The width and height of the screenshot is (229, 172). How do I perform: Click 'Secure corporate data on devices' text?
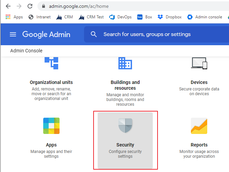[199, 91]
